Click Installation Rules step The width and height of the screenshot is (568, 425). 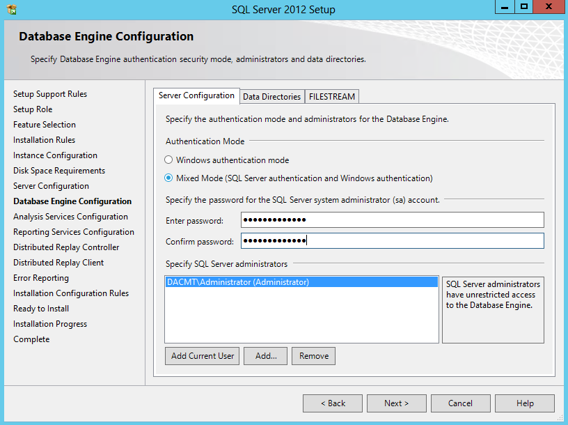[x=44, y=139]
